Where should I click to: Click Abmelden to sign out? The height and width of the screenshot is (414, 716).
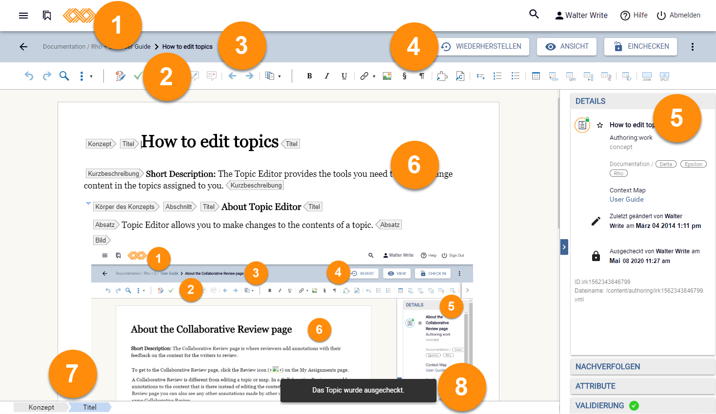678,16
